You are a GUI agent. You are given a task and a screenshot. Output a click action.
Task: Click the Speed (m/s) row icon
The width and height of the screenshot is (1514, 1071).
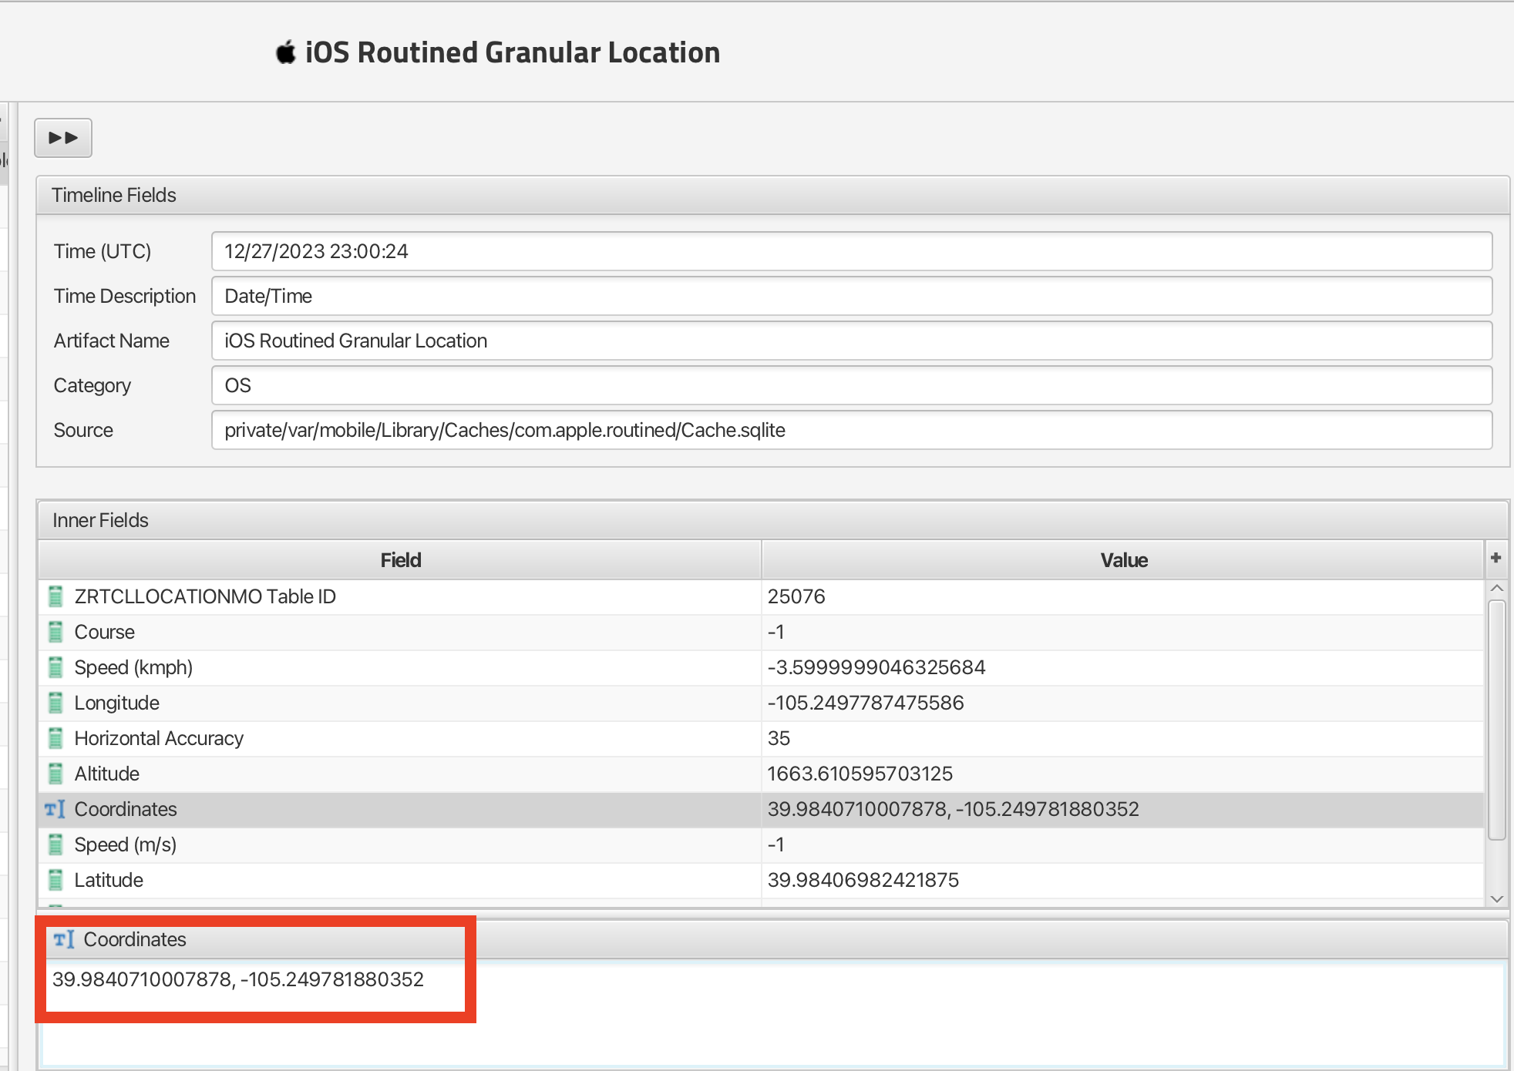56,844
